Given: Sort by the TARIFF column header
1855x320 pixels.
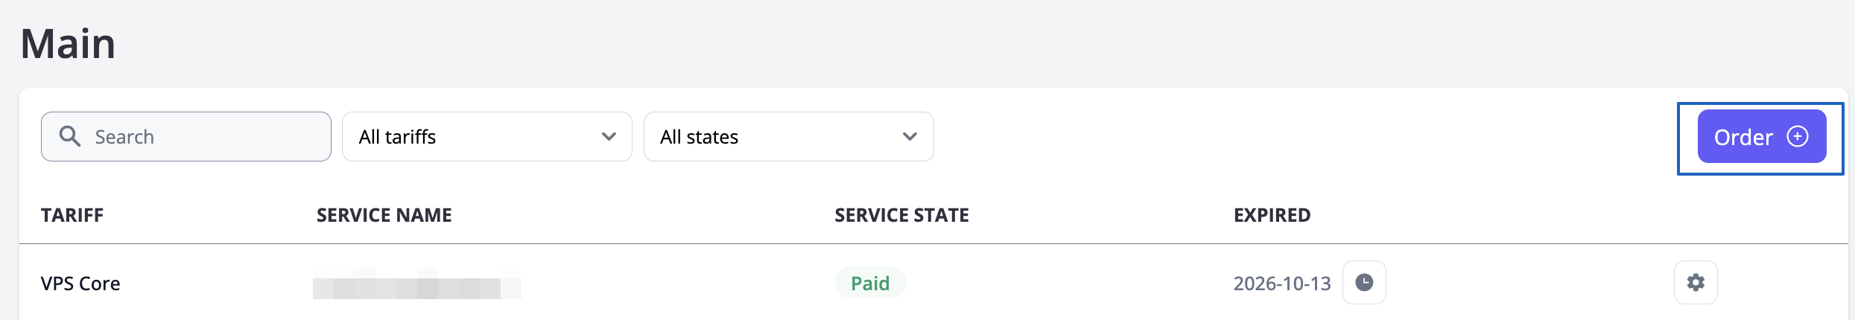Looking at the screenshot, I should point(72,215).
